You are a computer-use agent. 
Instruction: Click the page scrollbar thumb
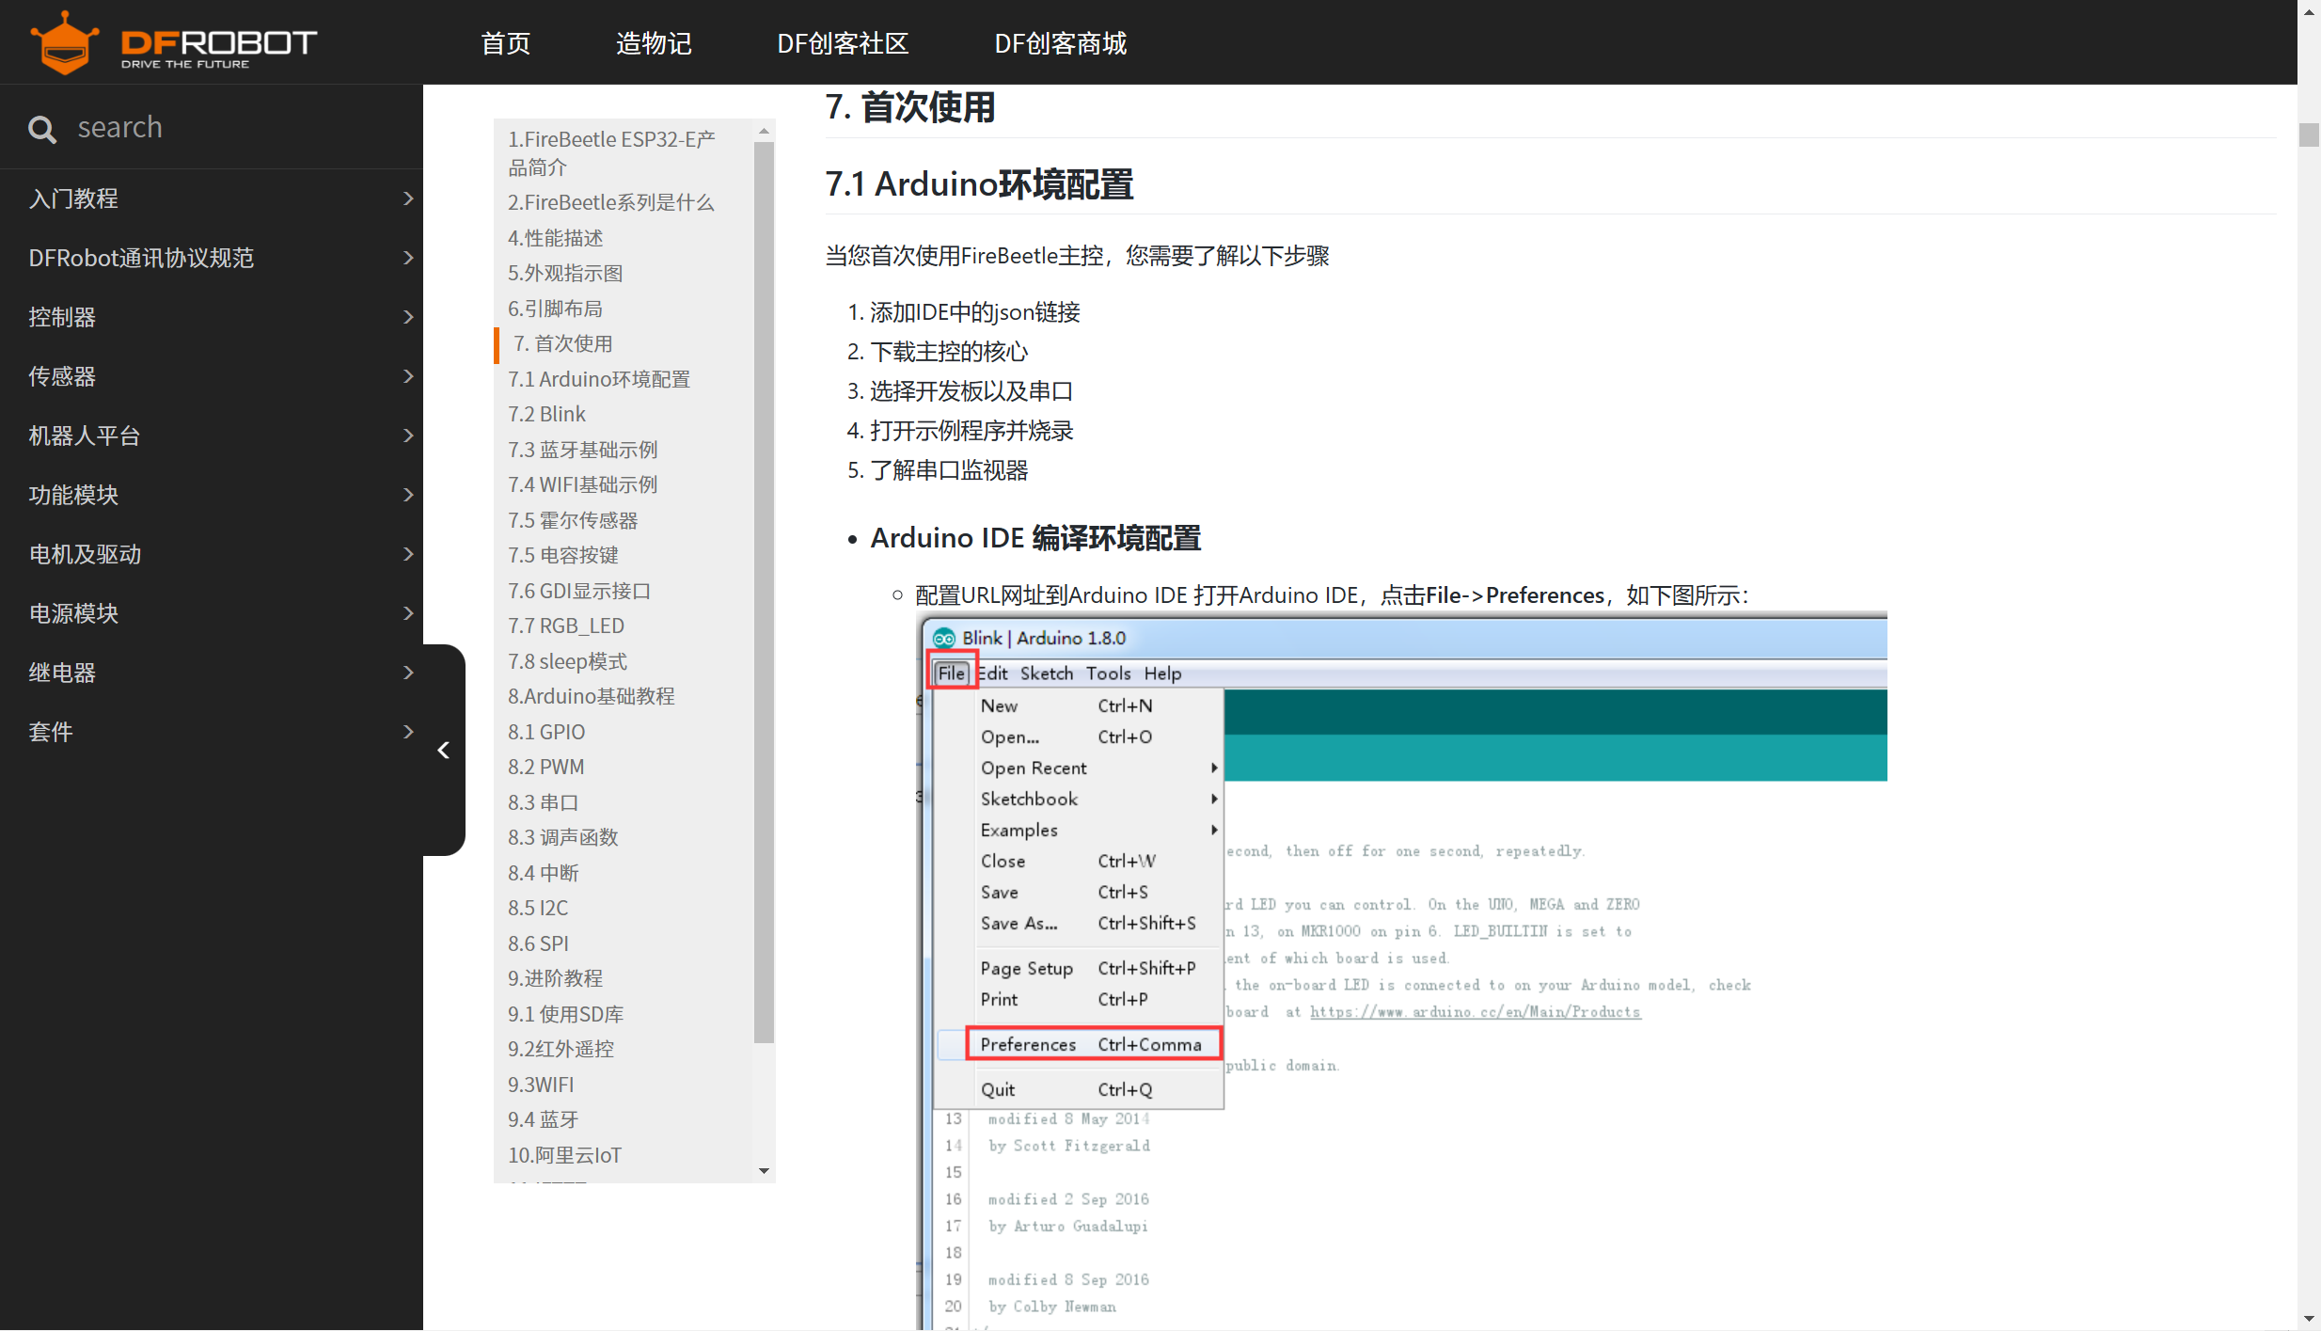pyautogui.click(x=2308, y=135)
